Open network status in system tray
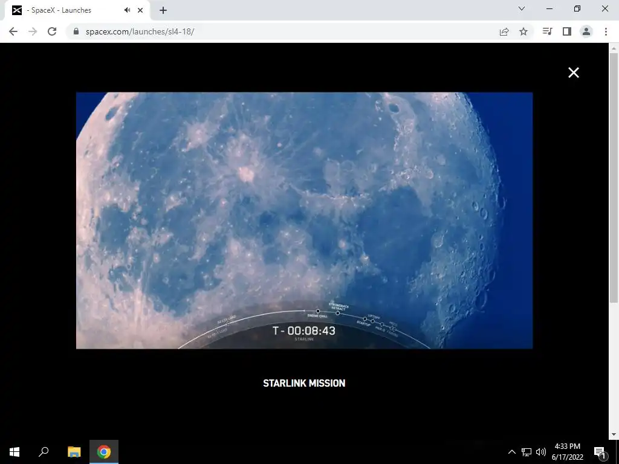This screenshot has height=464, width=619. [527, 452]
